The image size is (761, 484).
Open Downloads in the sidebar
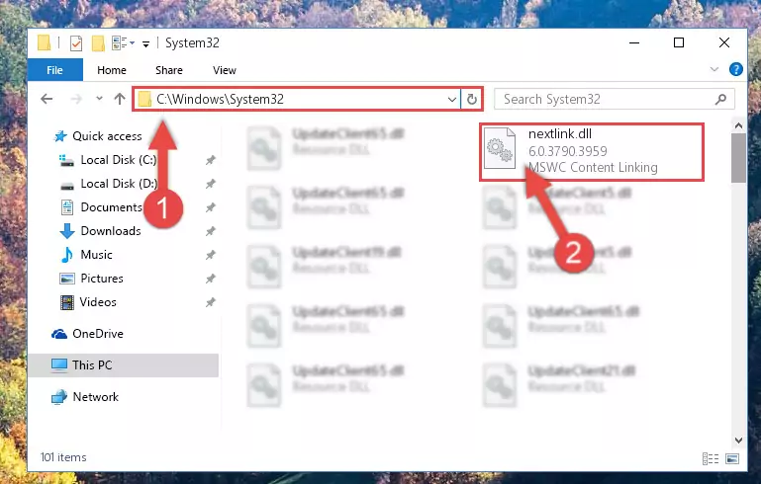point(111,231)
